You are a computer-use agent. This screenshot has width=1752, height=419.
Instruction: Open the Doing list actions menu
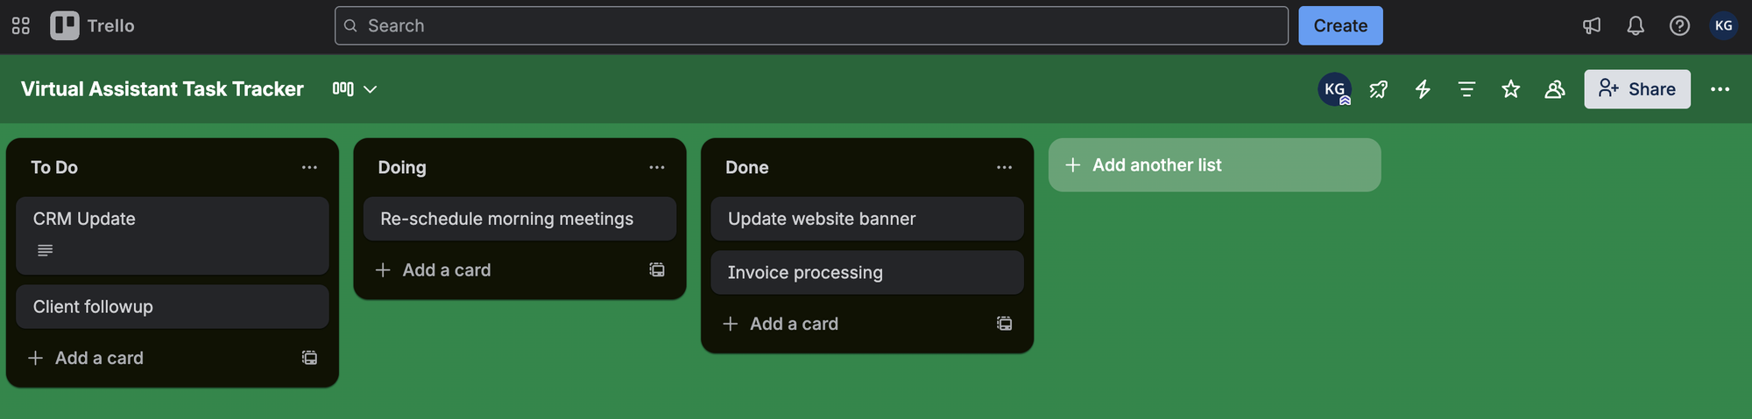pos(657,167)
